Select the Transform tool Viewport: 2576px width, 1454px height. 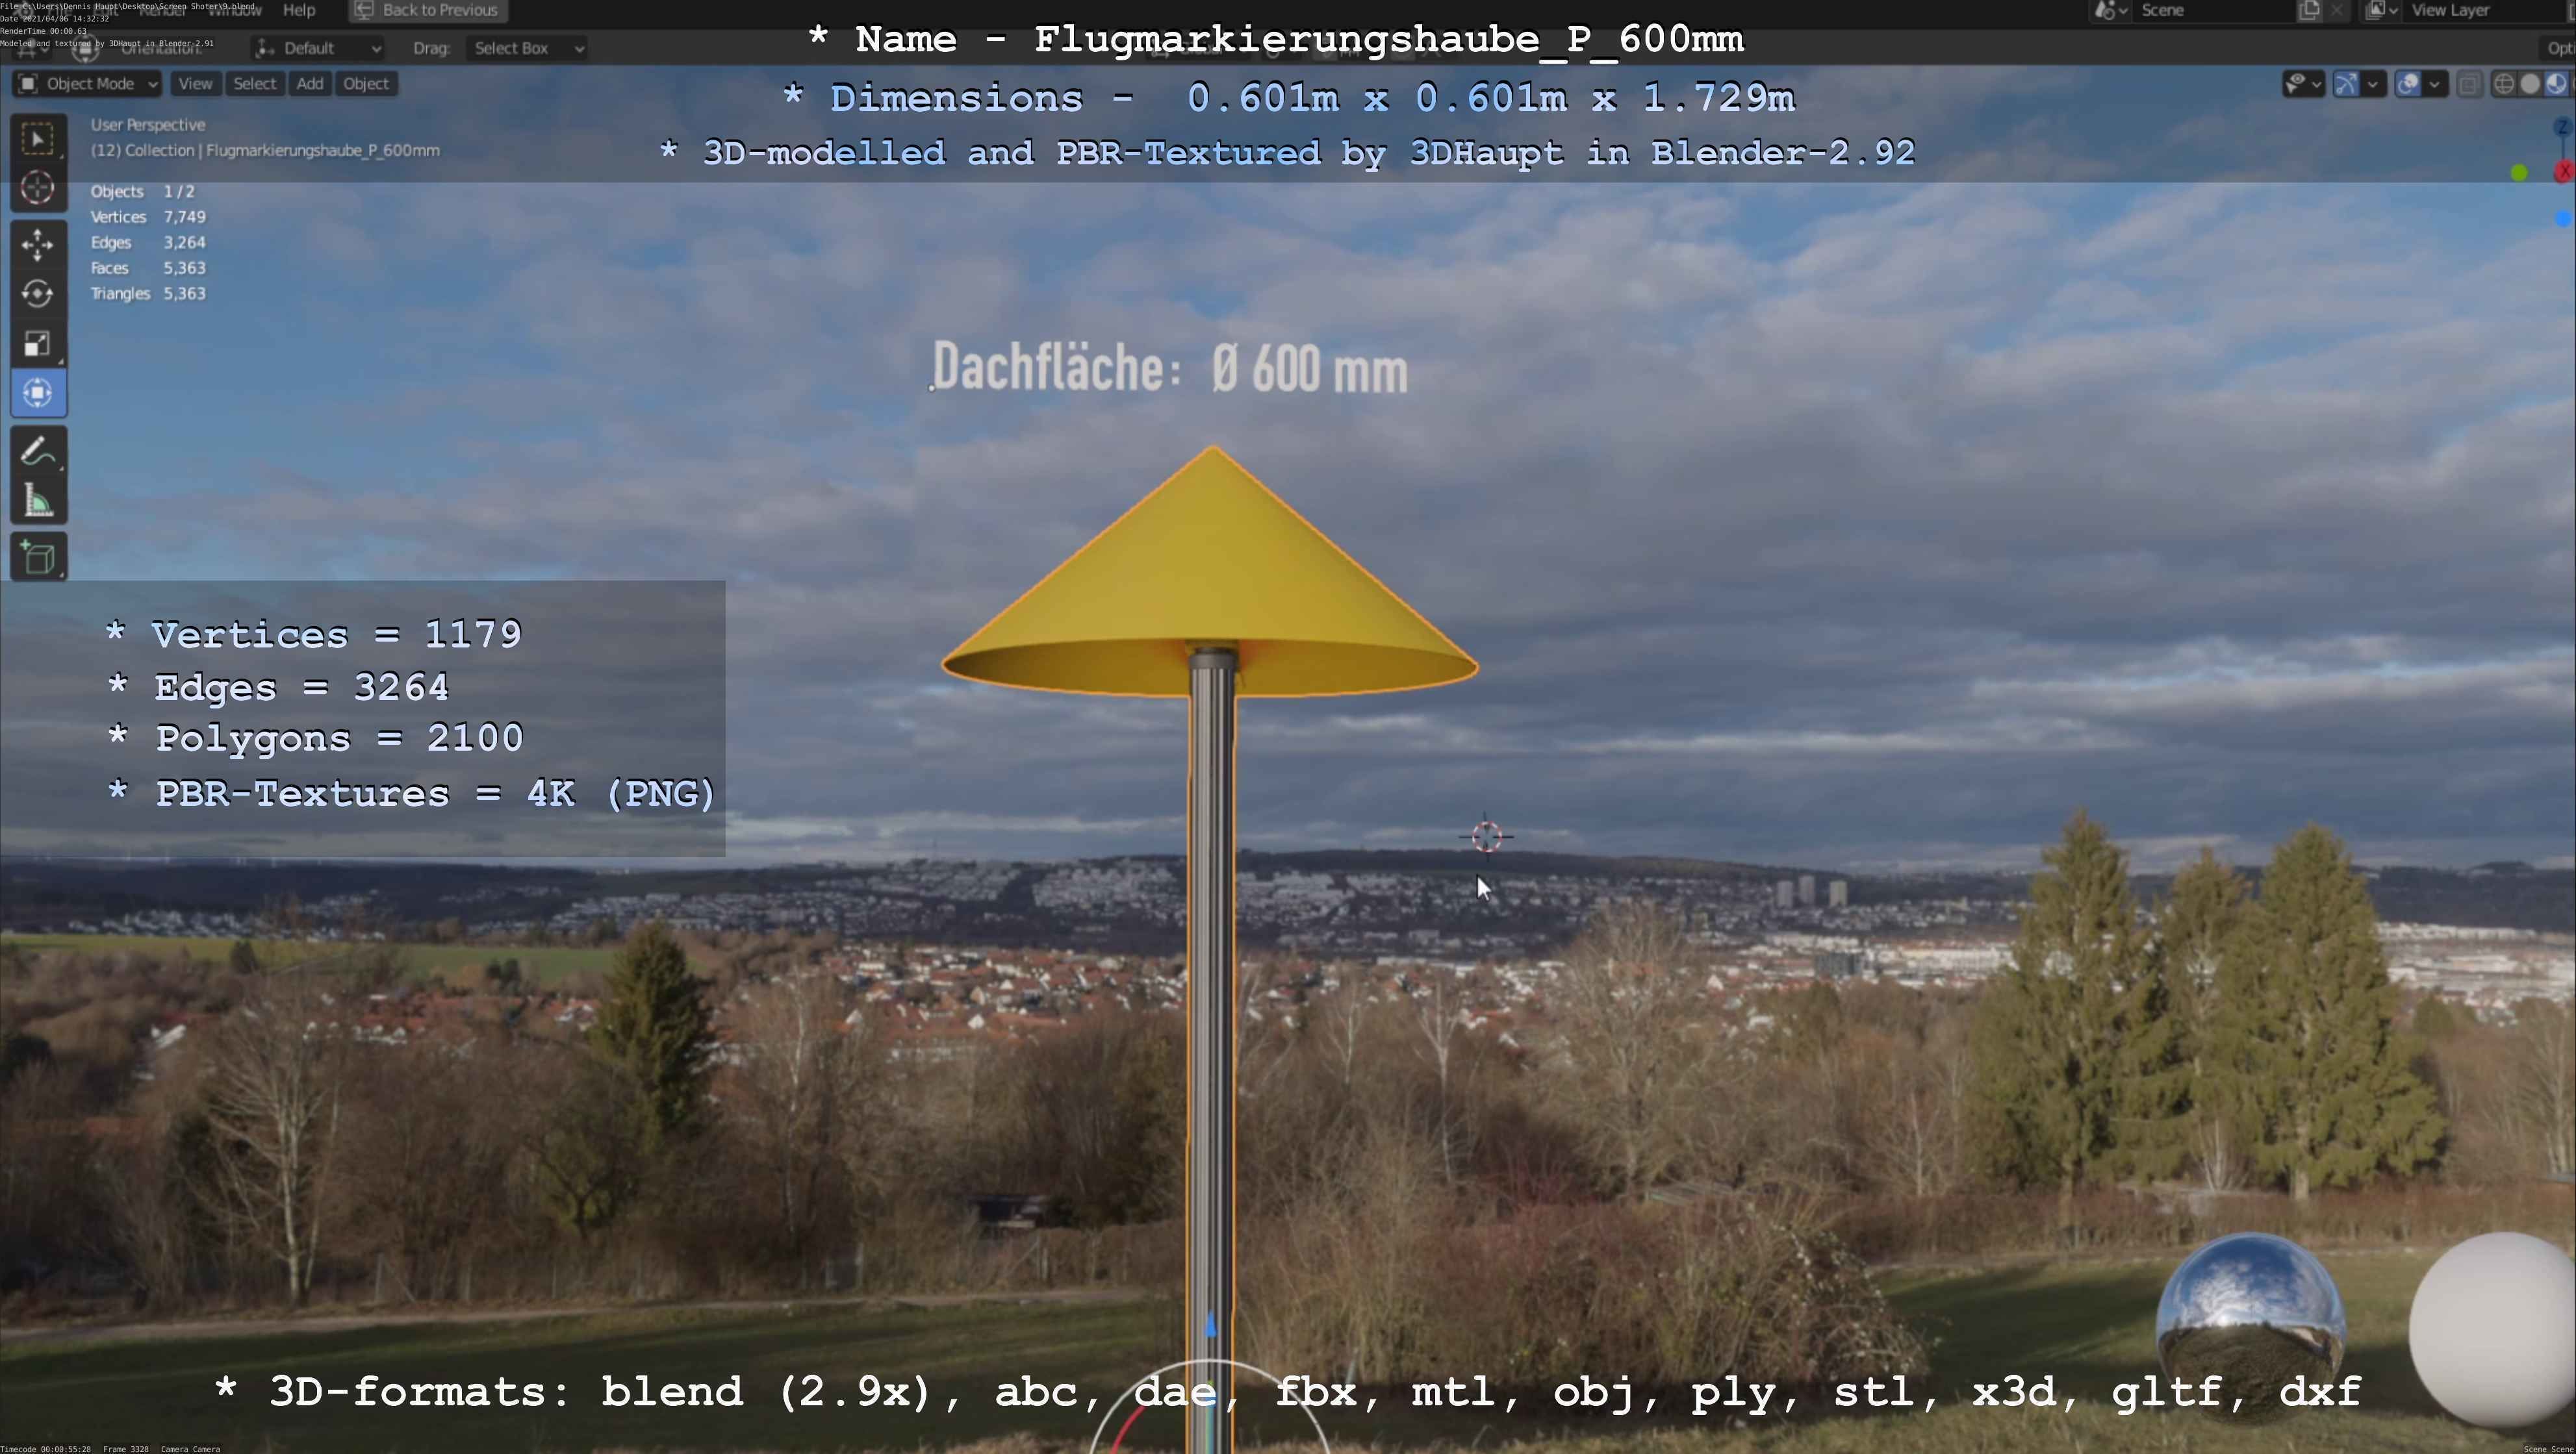click(x=38, y=393)
